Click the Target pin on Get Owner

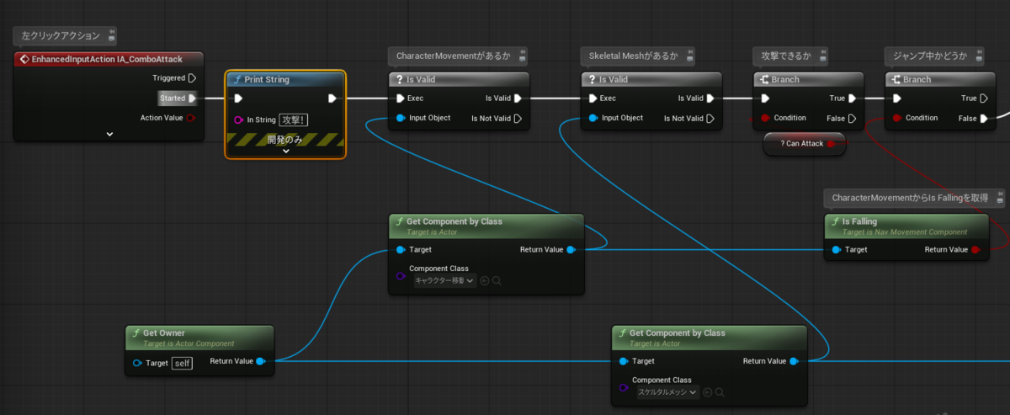click(x=138, y=363)
